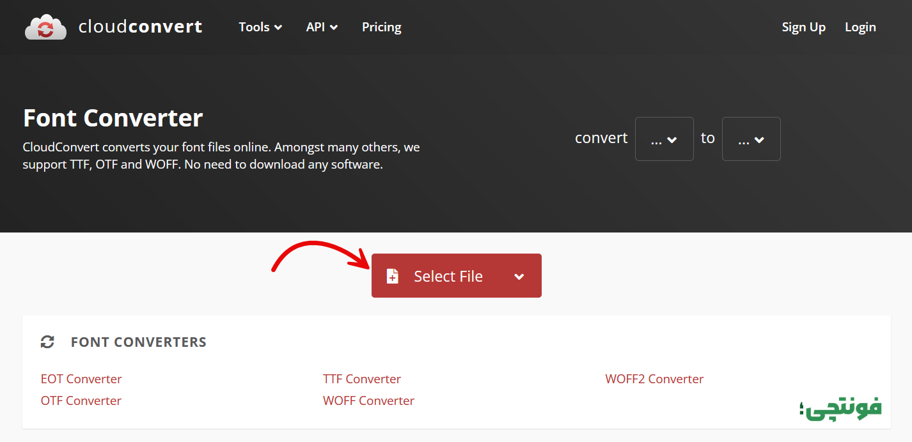912x442 pixels.
Task: Open the TTF Converter link
Action: tap(362, 379)
